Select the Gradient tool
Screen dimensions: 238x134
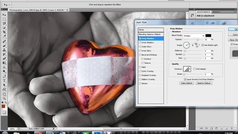[x=4, y=63]
